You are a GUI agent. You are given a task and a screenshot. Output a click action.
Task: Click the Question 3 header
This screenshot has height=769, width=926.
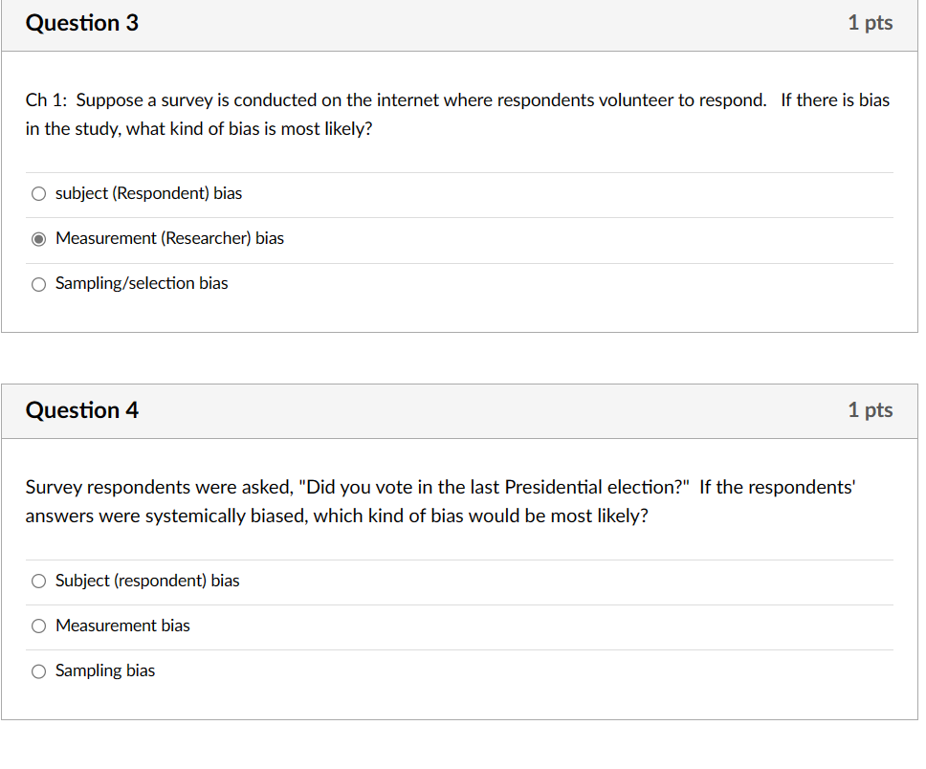coord(82,23)
